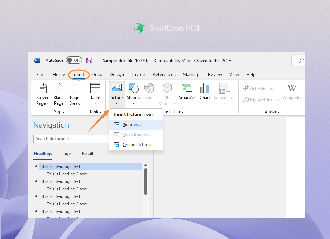Switch to the Mailings tab
The height and width of the screenshot is (239, 330).
(192, 75)
